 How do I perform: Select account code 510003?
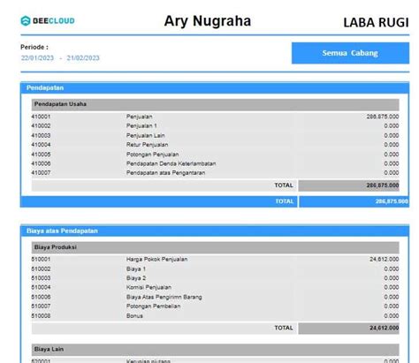click(41, 278)
